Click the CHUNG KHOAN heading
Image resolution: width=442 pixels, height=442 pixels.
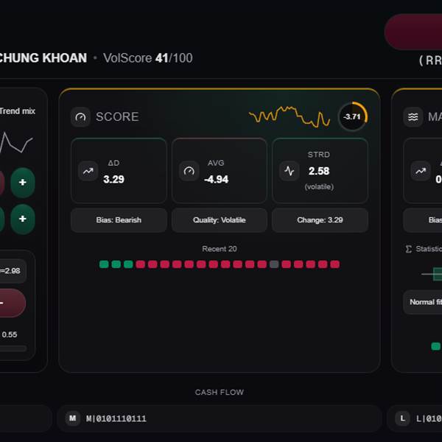tap(43, 58)
